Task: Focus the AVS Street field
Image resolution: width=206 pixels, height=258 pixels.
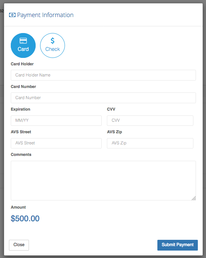Action: pyautogui.click(x=56, y=143)
